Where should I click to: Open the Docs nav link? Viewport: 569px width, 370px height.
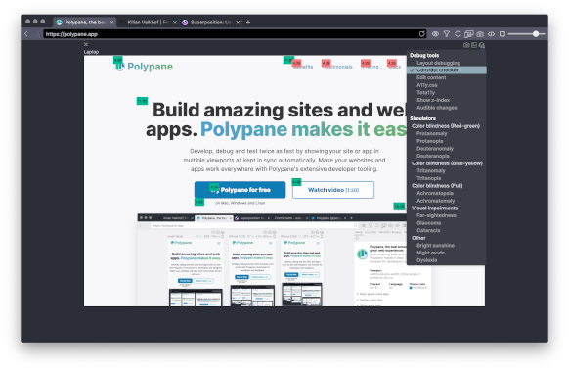pos(394,67)
